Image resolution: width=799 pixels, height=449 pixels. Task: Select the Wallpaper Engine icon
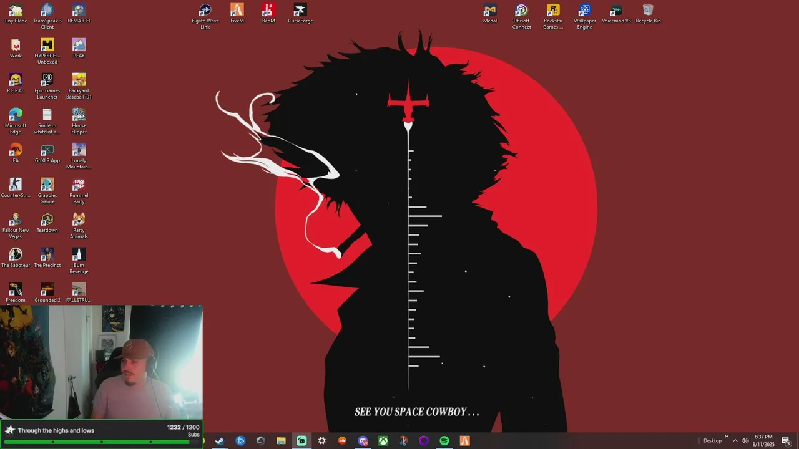(x=585, y=16)
